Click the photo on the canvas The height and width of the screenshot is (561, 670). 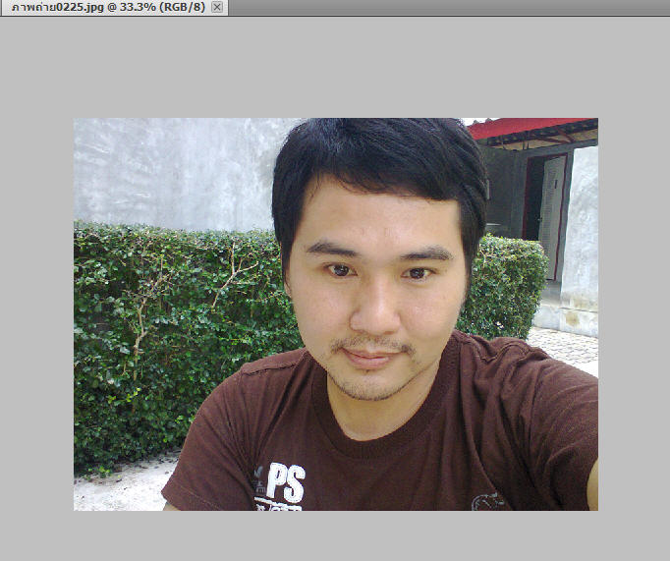click(x=336, y=314)
